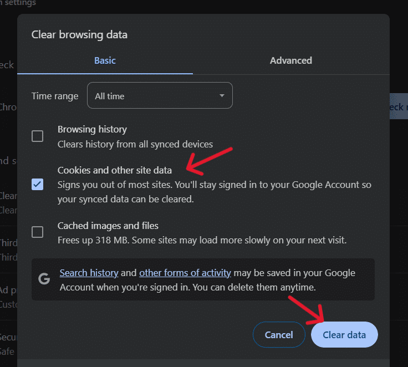Switch to the Basic tab
The image size is (408, 367).
point(105,60)
